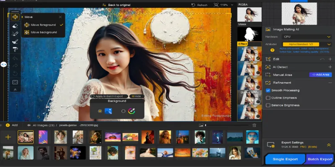
Task: Toggle the Background effect checkmark
Action: coord(258,58)
